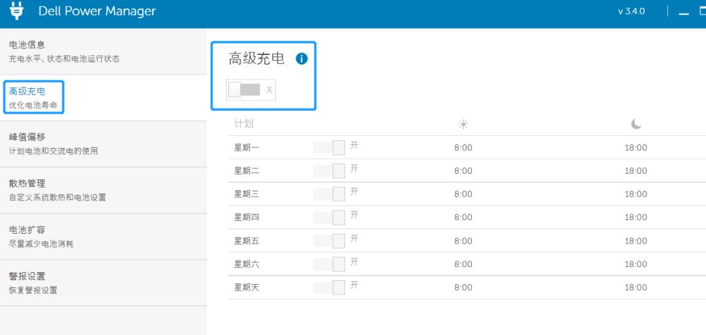Open the 高级充电 info icon

coord(301,59)
